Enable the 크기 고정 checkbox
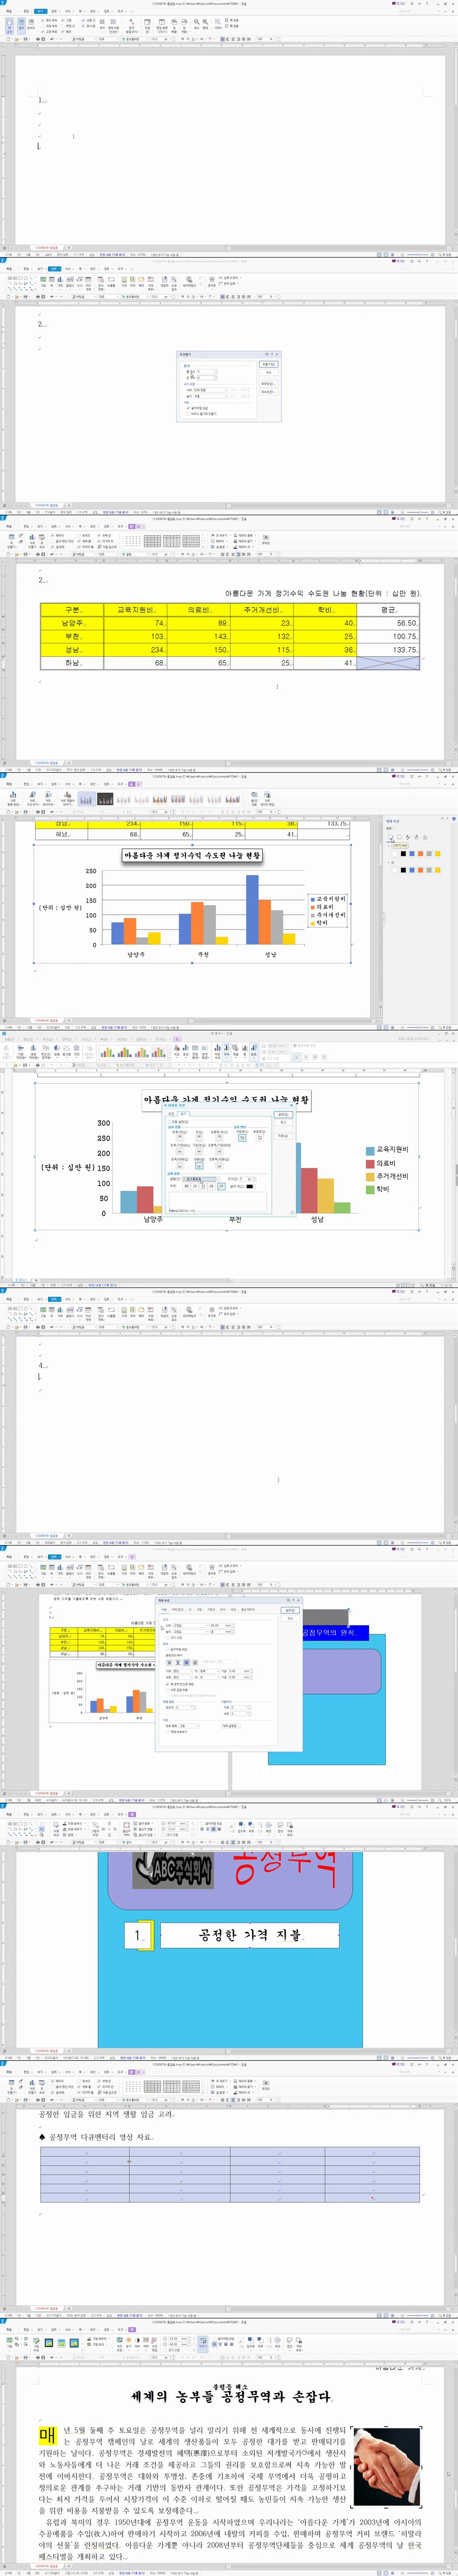This screenshot has width=458, height=2576. [x=168, y=1637]
